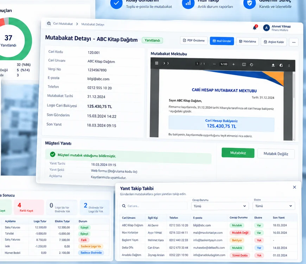Expand the Cevap Durumu dropdown
This screenshot has height=264, width=306.
click(220, 206)
